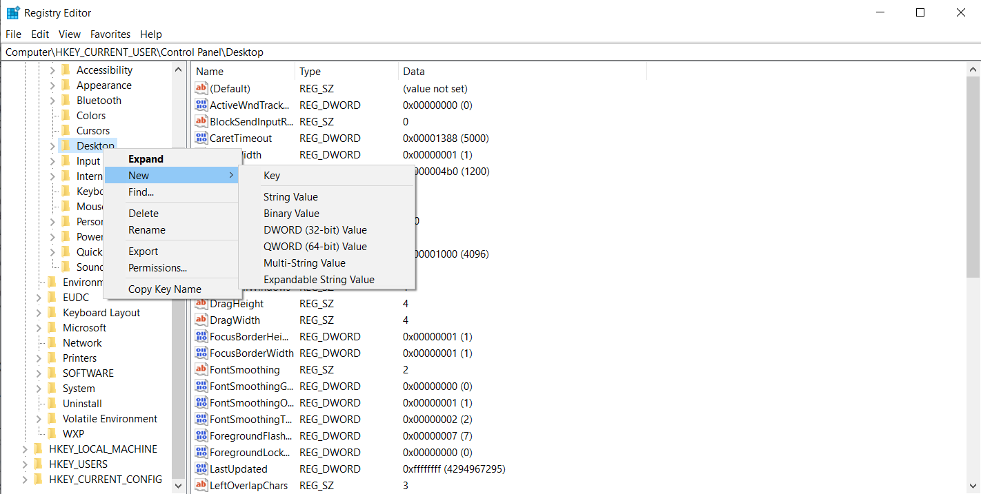Click the FontSmoothingG DWORD icon
This screenshot has width=981, height=494.
tap(201, 386)
